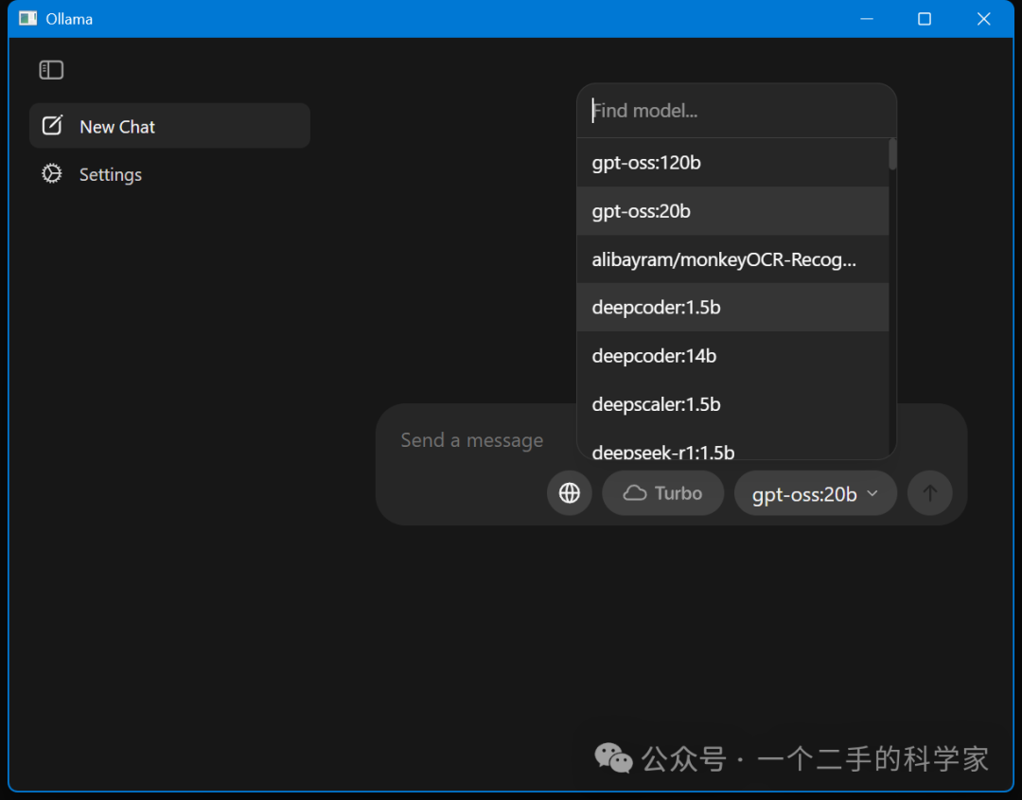Pick deepcoder:1.5b model

pyautogui.click(x=732, y=307)
